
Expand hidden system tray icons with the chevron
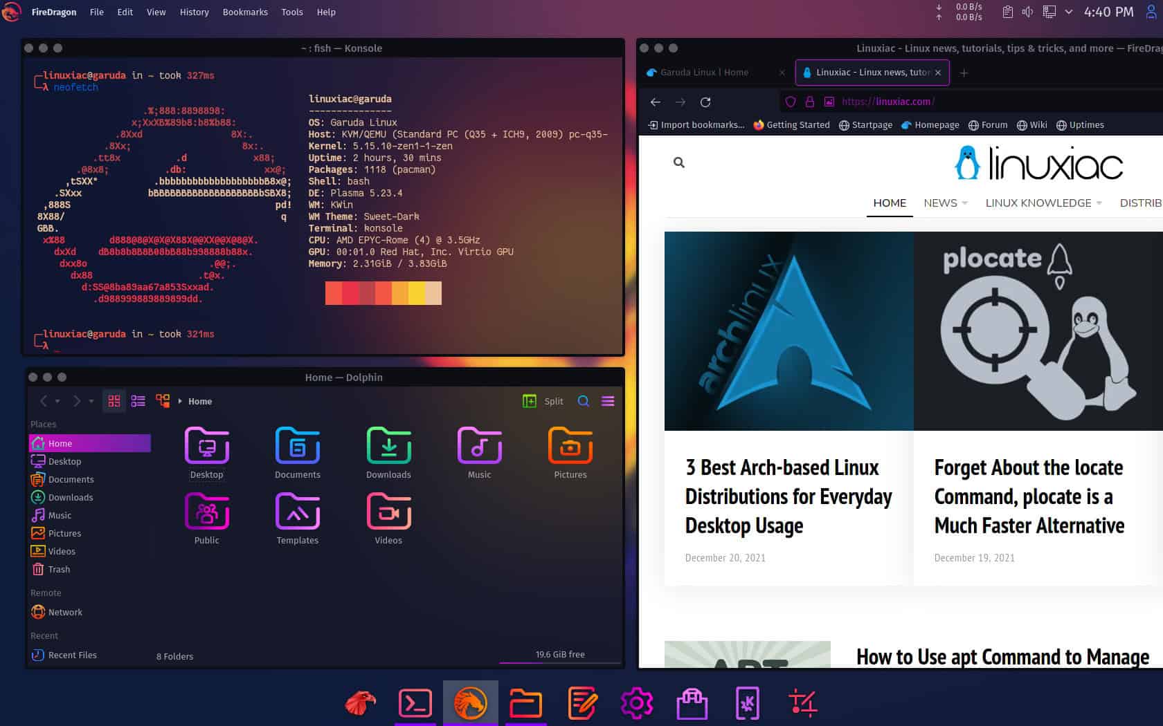(1070, 11)
